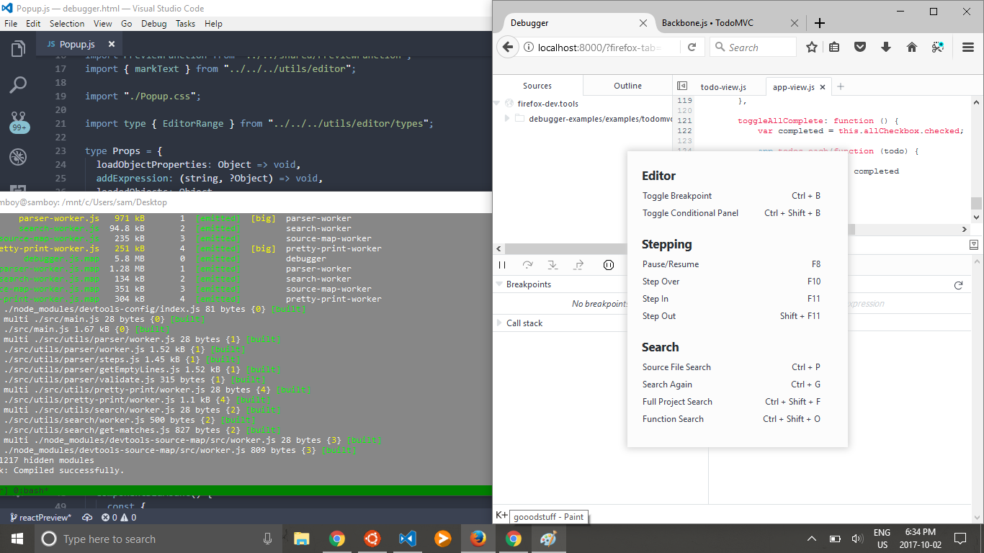The height and width of the screenshot is (553, 984).
Task: Collapse the sources pane toggle icon
Action: tap(682, 86)
